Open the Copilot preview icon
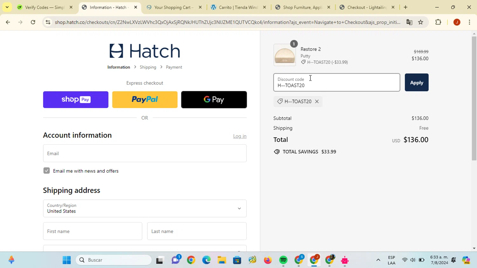 [x=466, y=260]
